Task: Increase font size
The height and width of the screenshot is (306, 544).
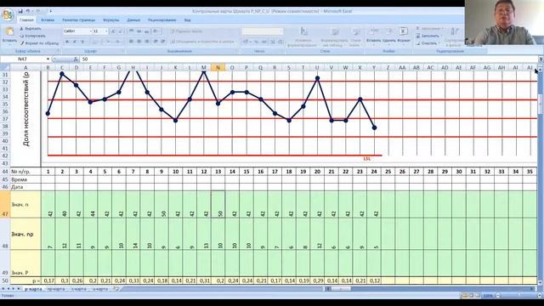Action: click(113, 31)
